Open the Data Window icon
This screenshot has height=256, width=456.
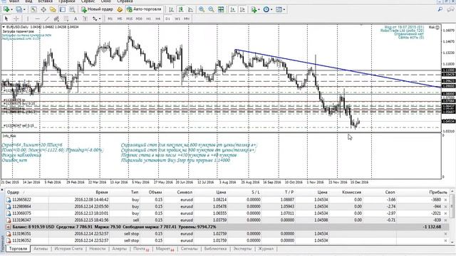click(x=43, y=9)
